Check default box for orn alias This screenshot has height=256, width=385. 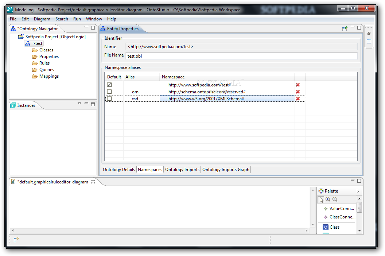[x=109, y=92]
